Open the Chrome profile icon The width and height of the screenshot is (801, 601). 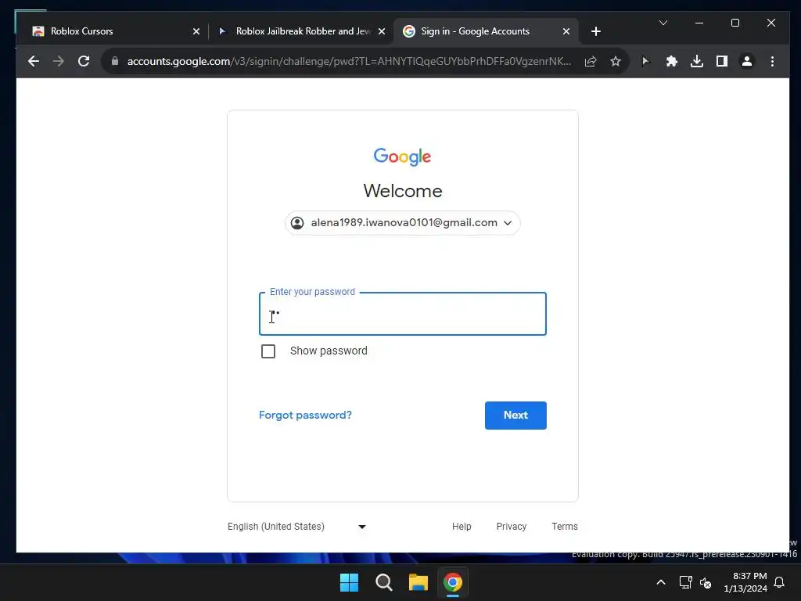tap(747, 61)
